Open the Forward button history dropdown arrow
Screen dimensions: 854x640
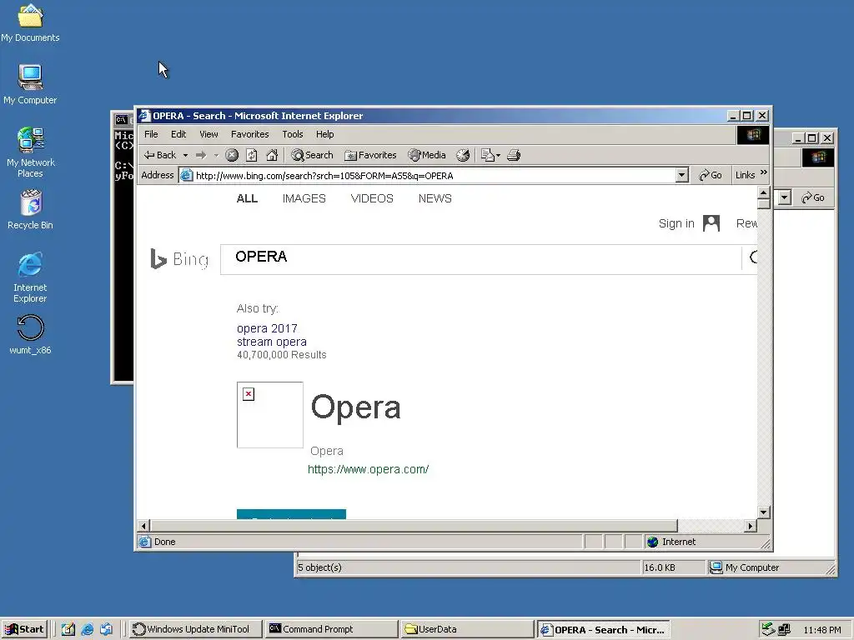coord(216,155)
